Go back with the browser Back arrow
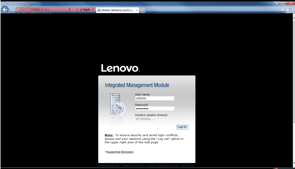 click(5, 10)
